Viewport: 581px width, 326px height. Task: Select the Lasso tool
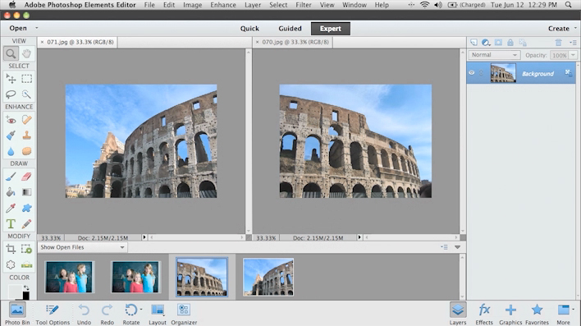(x=11, y=94)
